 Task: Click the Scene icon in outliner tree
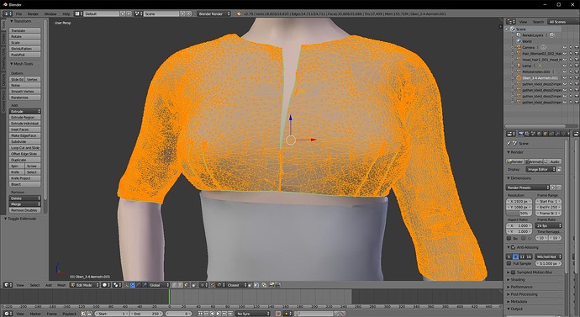(513, 29)
